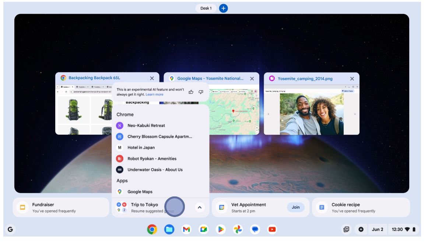Click the Google launcher G button
This screenshot has width=428, height=245.
pyautogui.click(x=10, y=230)
